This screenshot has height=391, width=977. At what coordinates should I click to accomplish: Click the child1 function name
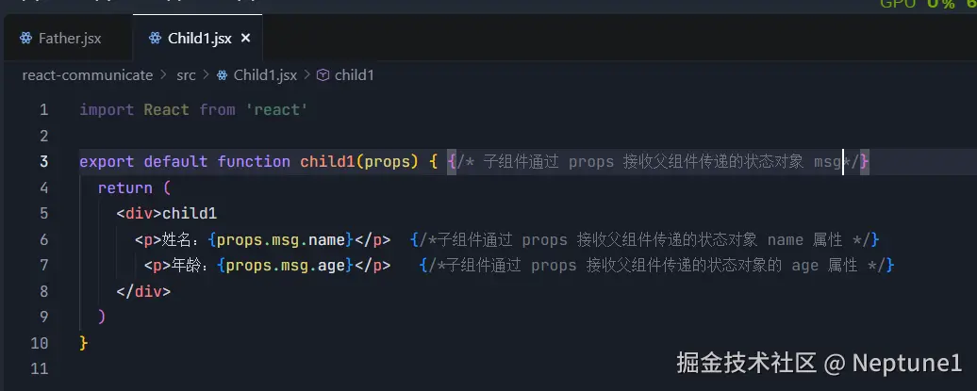[327, 162]
